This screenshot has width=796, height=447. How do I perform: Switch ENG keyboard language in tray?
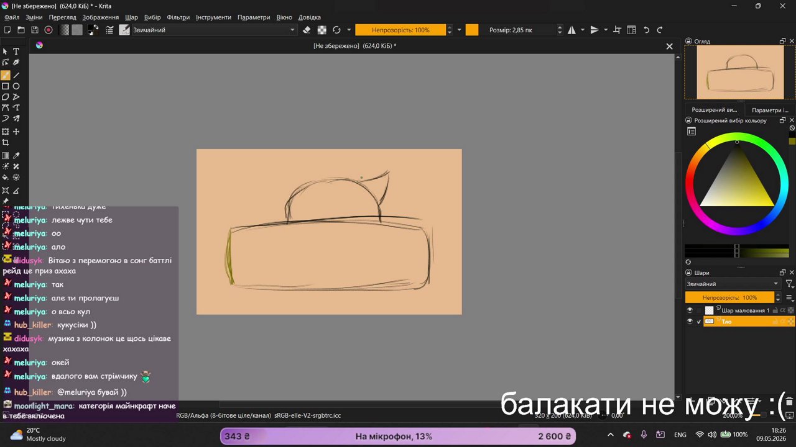pos(680,435)
